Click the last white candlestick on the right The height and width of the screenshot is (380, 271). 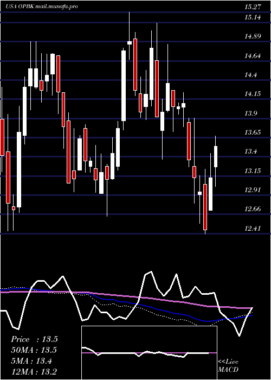(x=216, y=156)
